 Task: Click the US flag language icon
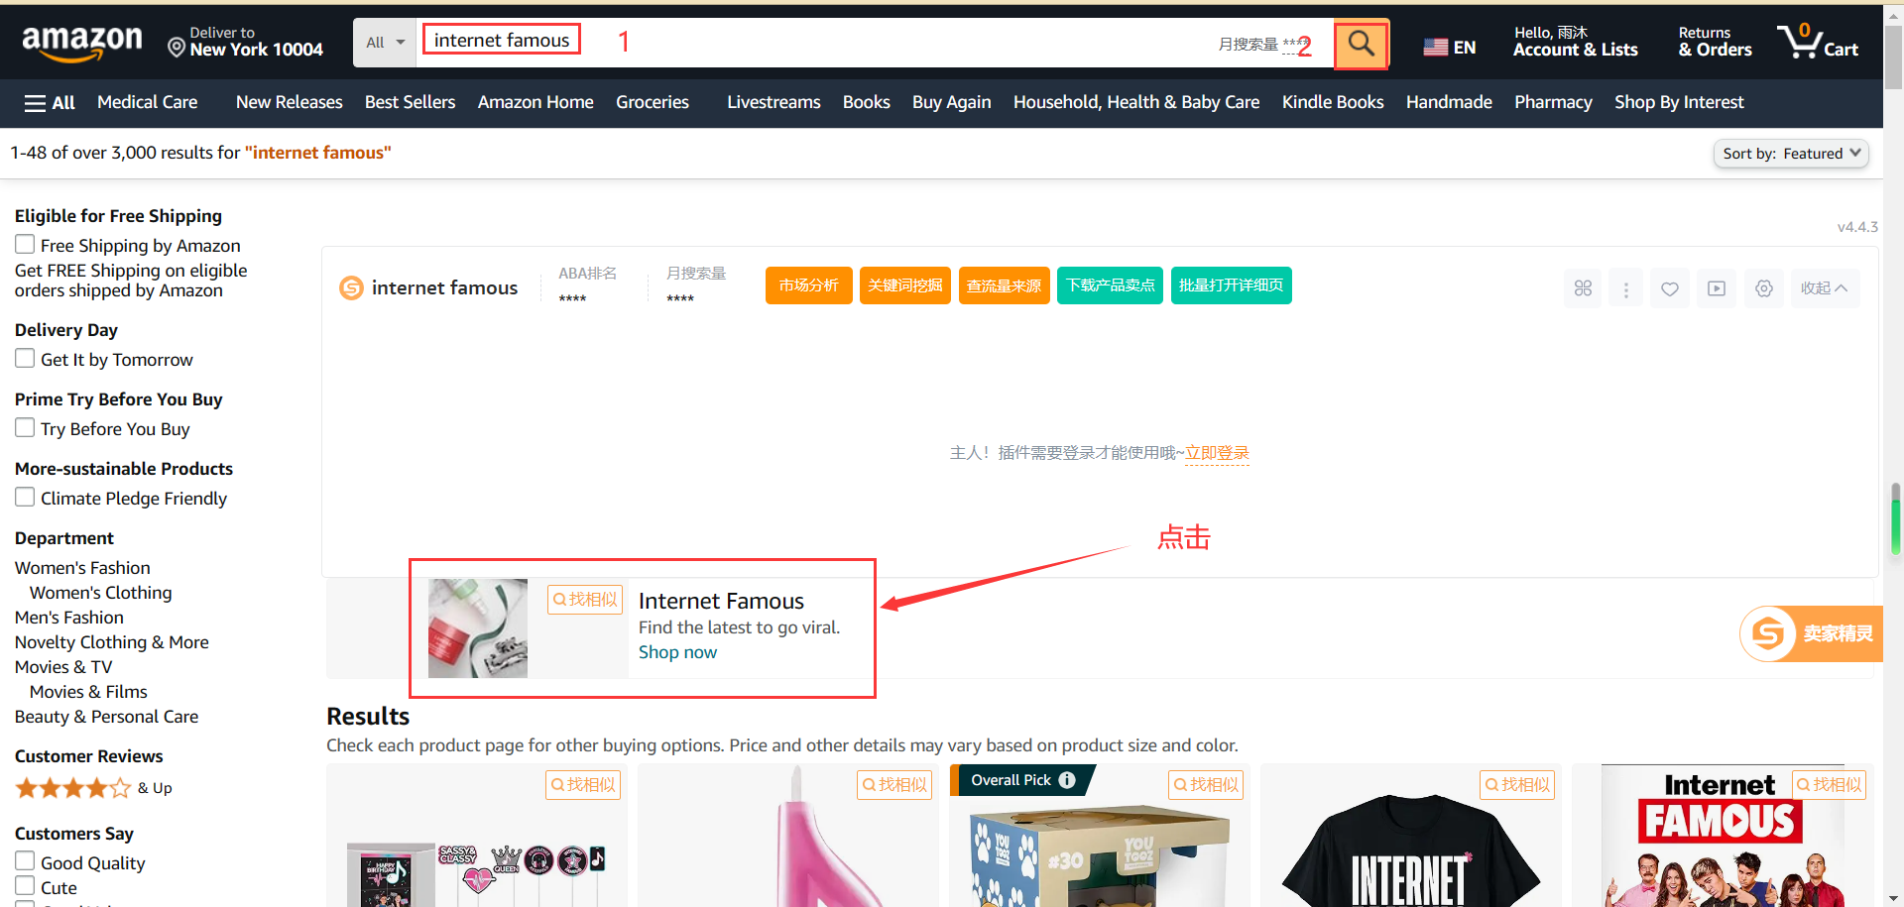(x=1435, y=47)
